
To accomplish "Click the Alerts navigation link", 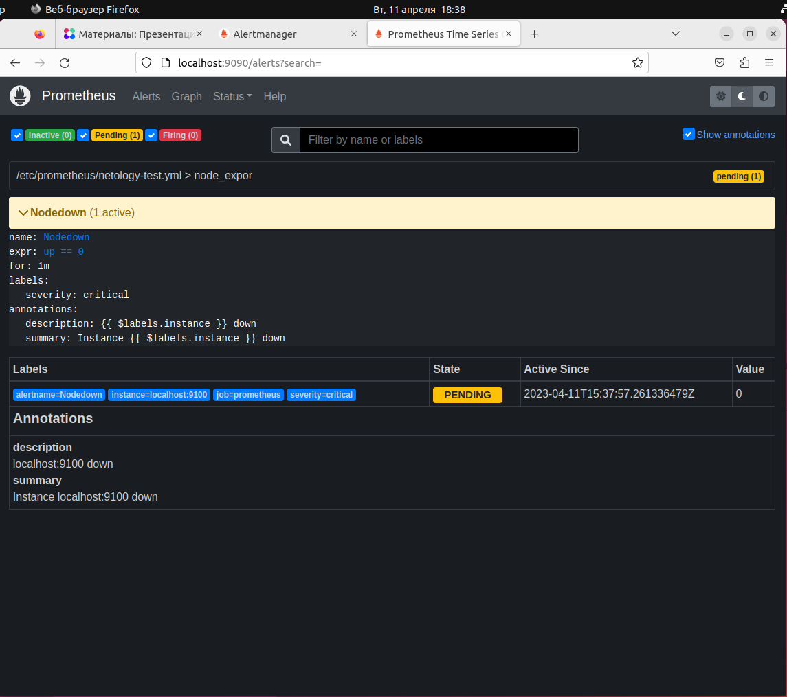I will click(x=146, y=96).
